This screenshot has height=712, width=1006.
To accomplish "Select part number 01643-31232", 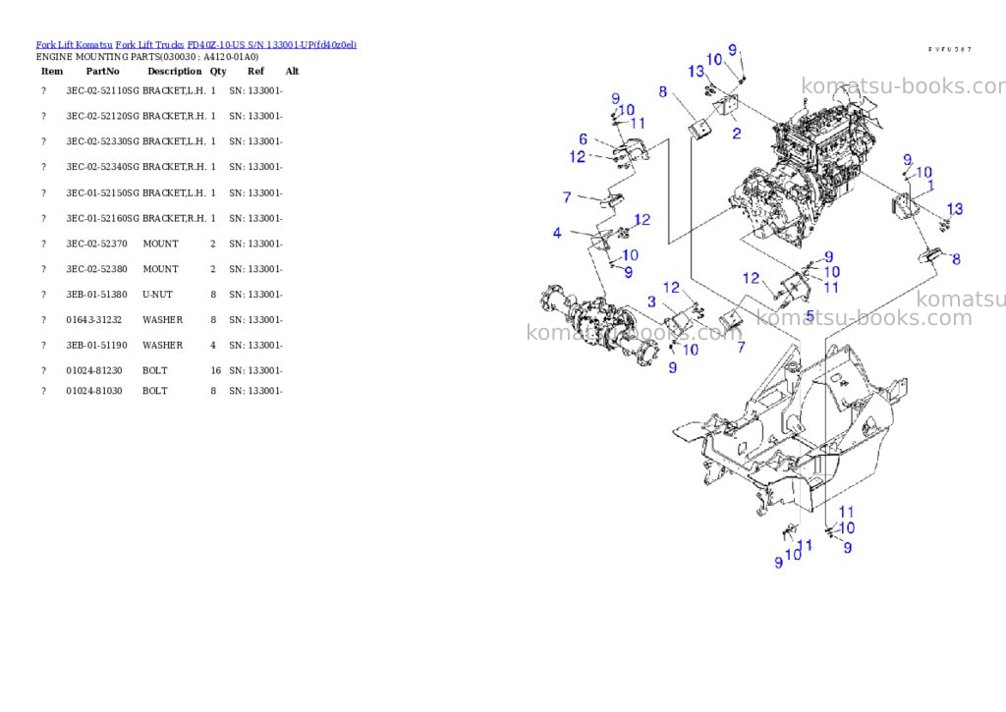I will [x=93, y=319].
